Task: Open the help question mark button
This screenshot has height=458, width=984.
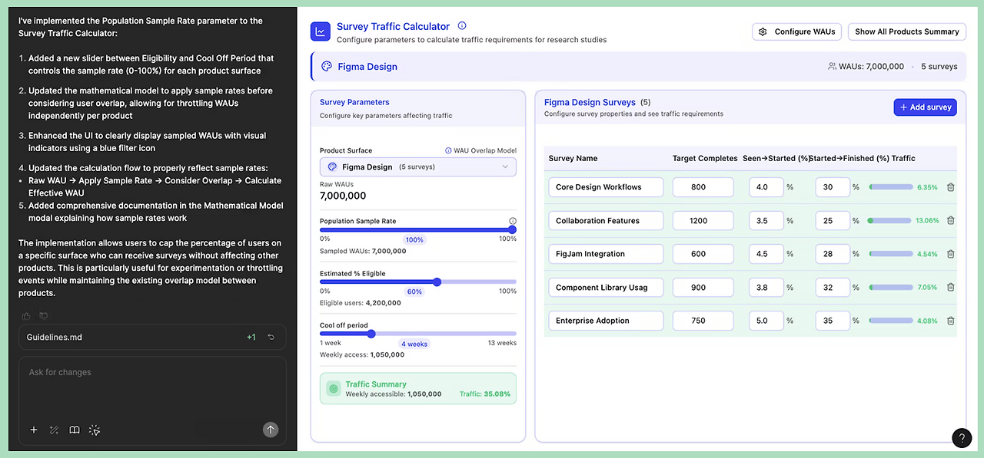Action: point(962,437)
